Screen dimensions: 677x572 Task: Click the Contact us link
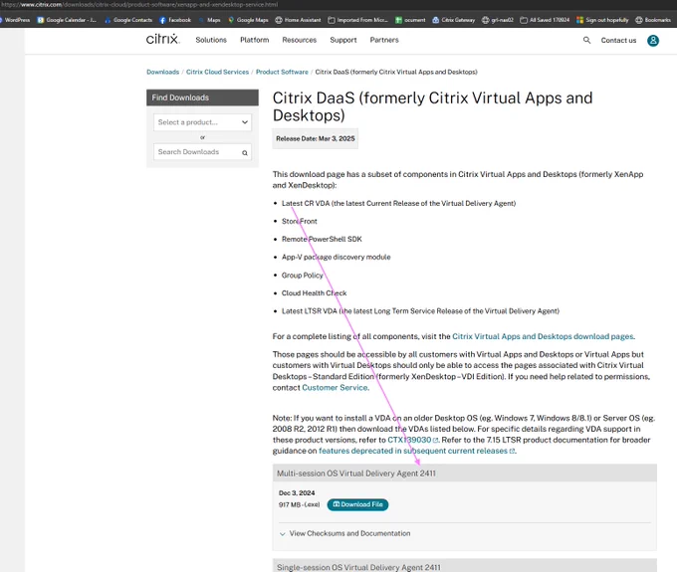[618, 40]
